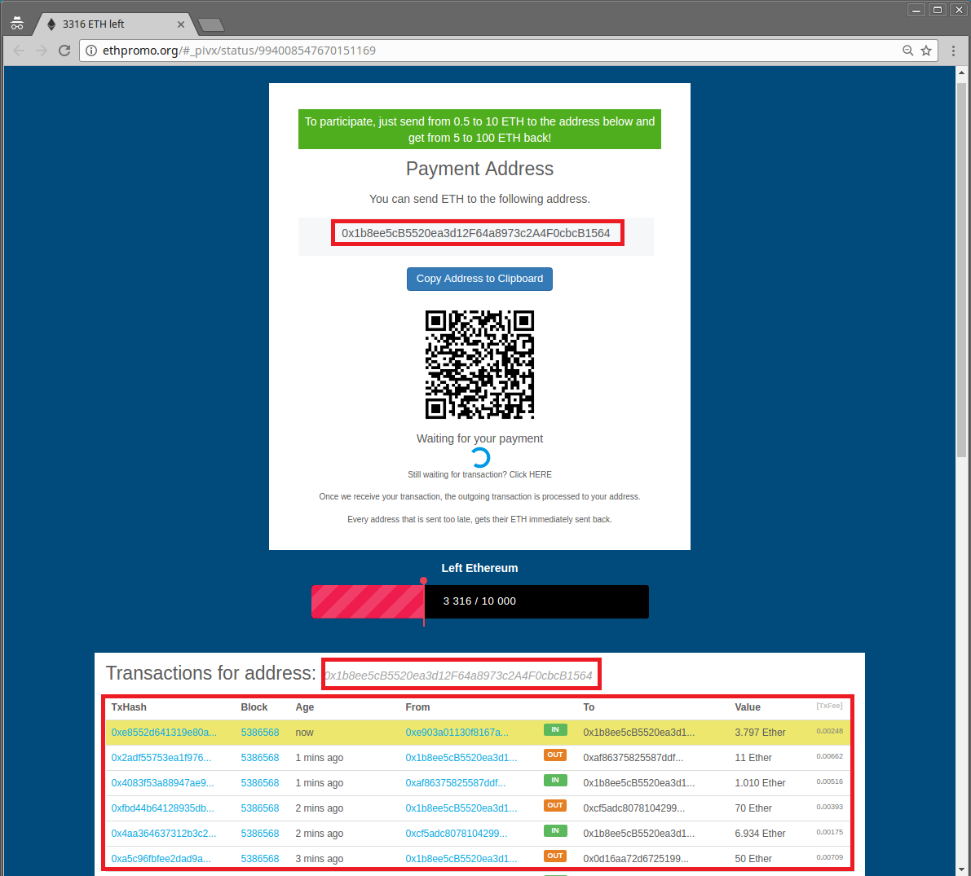
Task: Open TxHash 0x4aa364637312b3c2...
Action: (x=164, y=834)
